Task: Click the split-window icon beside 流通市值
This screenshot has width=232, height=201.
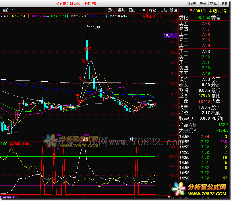Action: click(162, 16)
